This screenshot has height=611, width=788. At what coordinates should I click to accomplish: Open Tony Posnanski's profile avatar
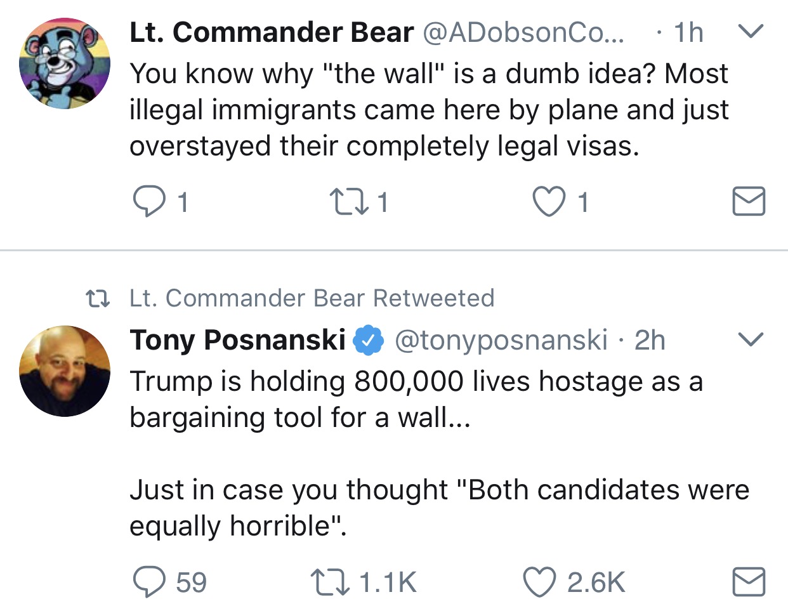pyautogui.click(x=65, y=371)
